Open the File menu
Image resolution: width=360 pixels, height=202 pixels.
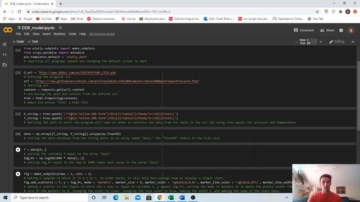coord(19,34)
